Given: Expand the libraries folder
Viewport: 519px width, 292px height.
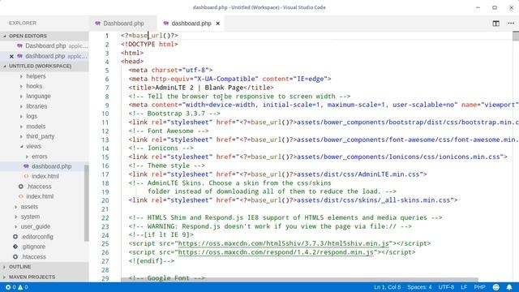Looking at the screenshot, I should (x=36, y=106).
